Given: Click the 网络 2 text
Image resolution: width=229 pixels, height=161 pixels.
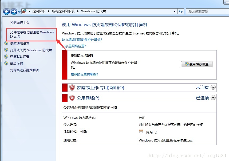Looking at the screenshot, I should [x=151, y=132].
